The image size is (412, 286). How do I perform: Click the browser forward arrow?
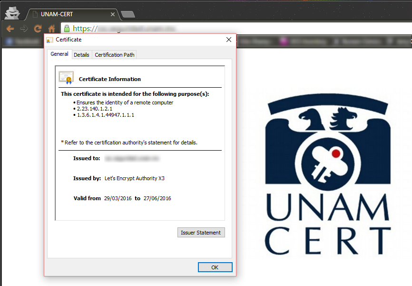coord(24,29)
